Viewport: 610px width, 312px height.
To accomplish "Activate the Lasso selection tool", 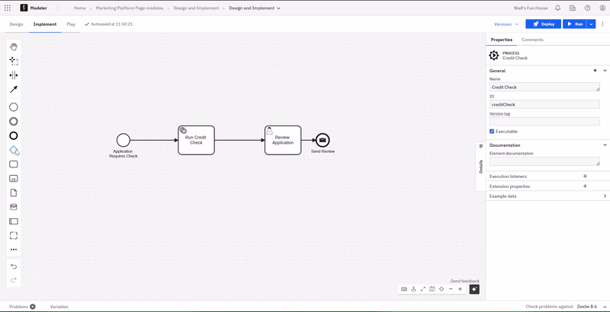I will [14, 61].
